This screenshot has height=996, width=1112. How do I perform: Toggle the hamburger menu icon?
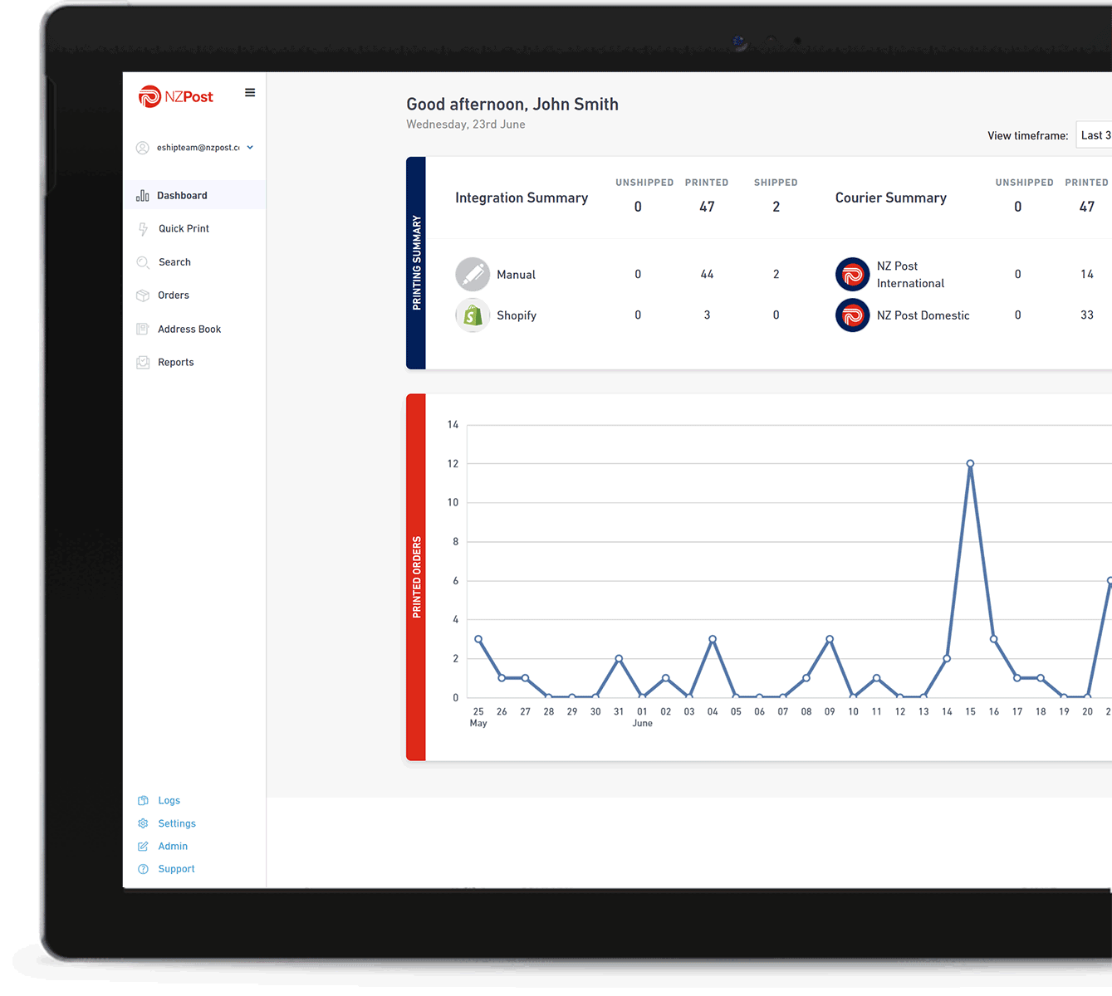[250, 93]
